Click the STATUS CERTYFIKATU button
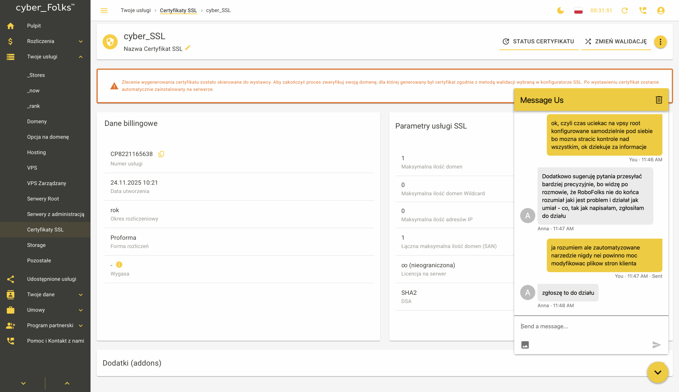 point(538,41)
